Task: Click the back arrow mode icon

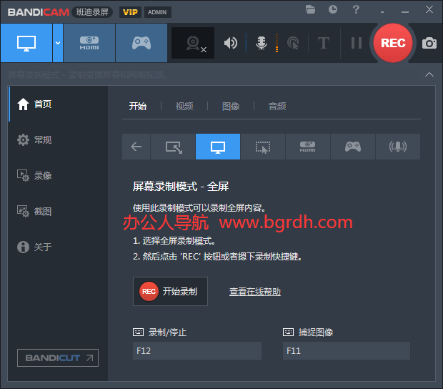Action: point(136,147)
